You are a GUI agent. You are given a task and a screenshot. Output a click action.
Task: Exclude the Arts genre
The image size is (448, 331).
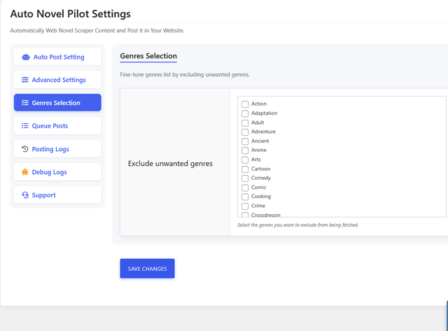pos(245,160)
